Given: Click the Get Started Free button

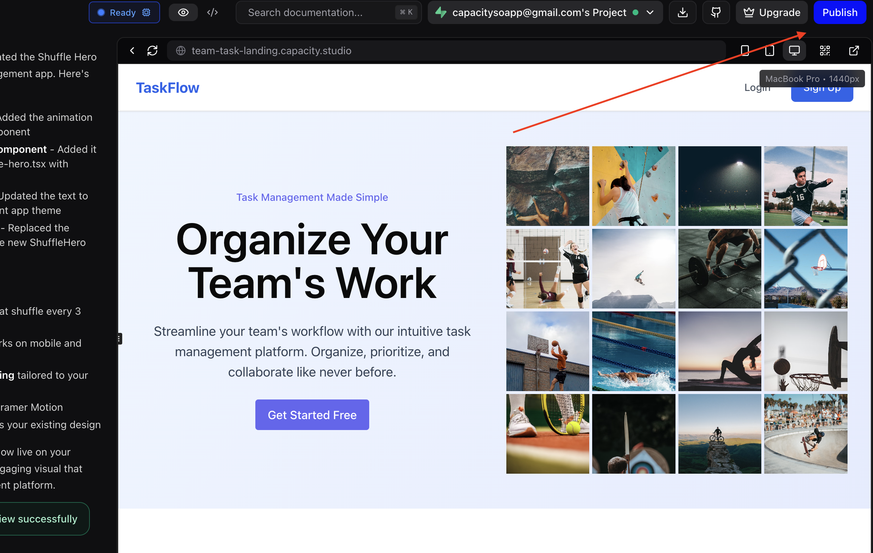Looking at the screenshot, I should [312, 415].
